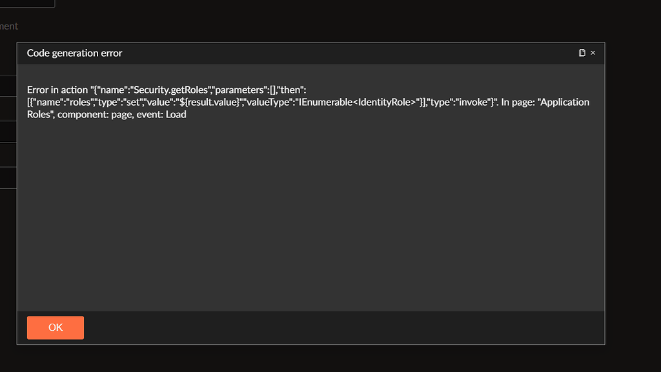
Task: Click the partially visible 'ment' label on the left
Action: [9, 26]
